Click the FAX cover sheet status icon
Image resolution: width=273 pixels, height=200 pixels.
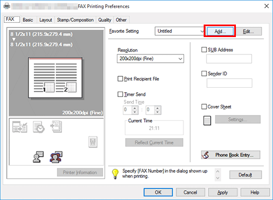coord(56,126)
